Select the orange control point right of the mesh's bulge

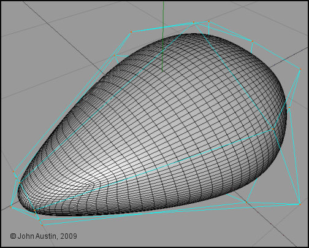pos(289,107)
